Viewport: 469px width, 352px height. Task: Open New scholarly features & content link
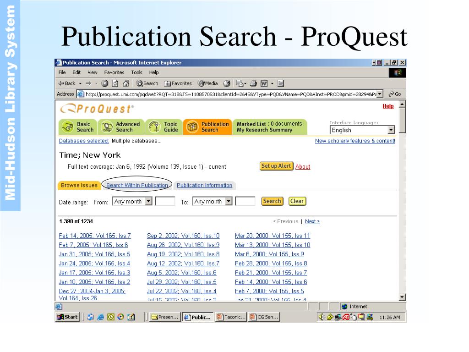pyautogui.click(x=355, y=141)
